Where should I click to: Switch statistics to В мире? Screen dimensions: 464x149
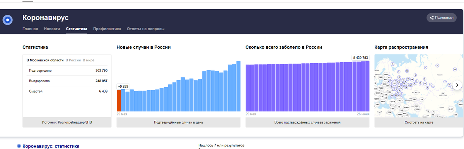[89, 60]
